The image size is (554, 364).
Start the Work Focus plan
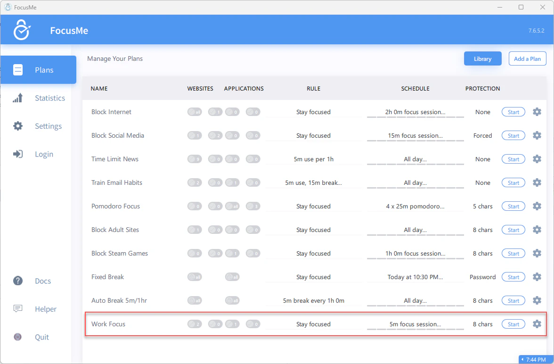513,324
